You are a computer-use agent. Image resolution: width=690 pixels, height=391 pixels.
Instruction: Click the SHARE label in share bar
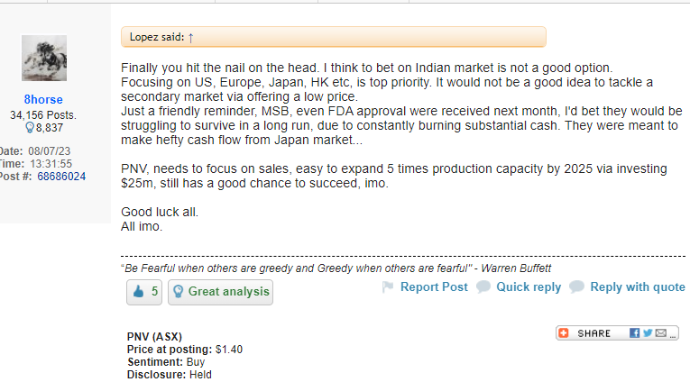pyautogui.click(x=593, y=333)
